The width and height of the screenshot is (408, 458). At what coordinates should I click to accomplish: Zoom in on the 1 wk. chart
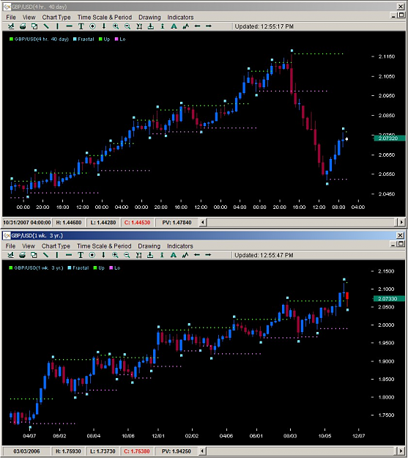115,255
